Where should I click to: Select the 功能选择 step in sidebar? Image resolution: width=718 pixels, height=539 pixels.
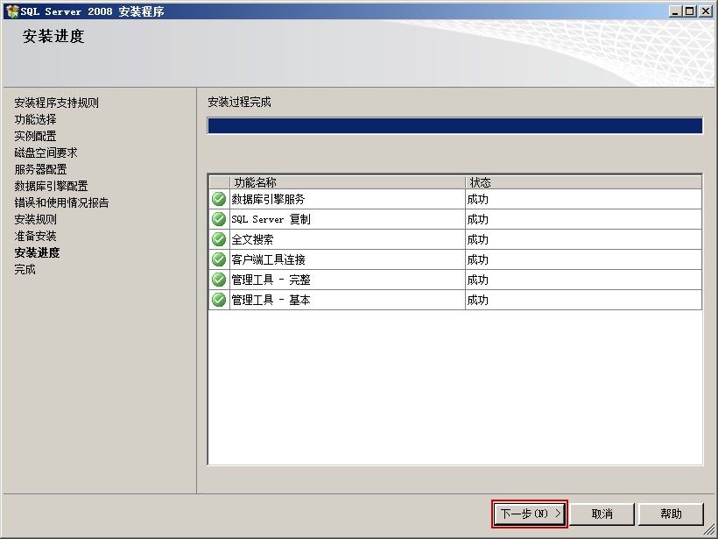pos(35,119)
